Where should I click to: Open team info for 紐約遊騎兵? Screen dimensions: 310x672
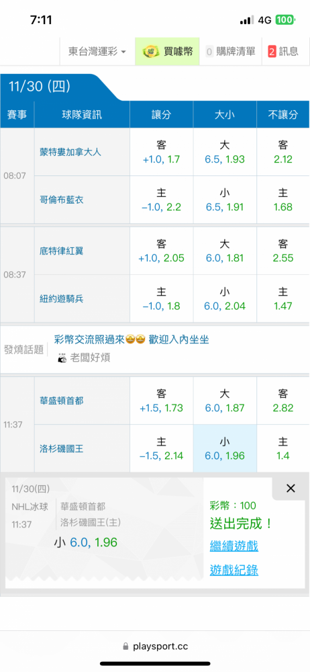pyautogui.click(x=62, y=299)
